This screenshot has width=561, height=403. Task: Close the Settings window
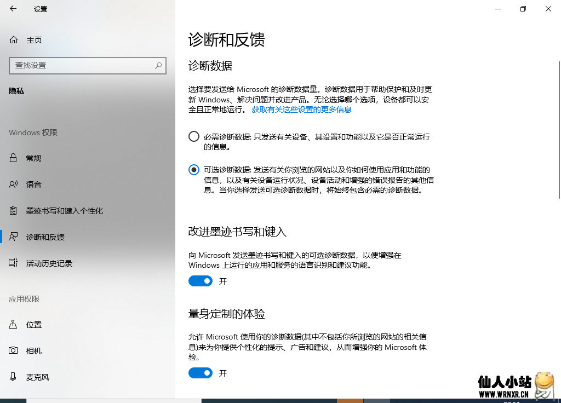pyautogui.click(x=548, y=9)
